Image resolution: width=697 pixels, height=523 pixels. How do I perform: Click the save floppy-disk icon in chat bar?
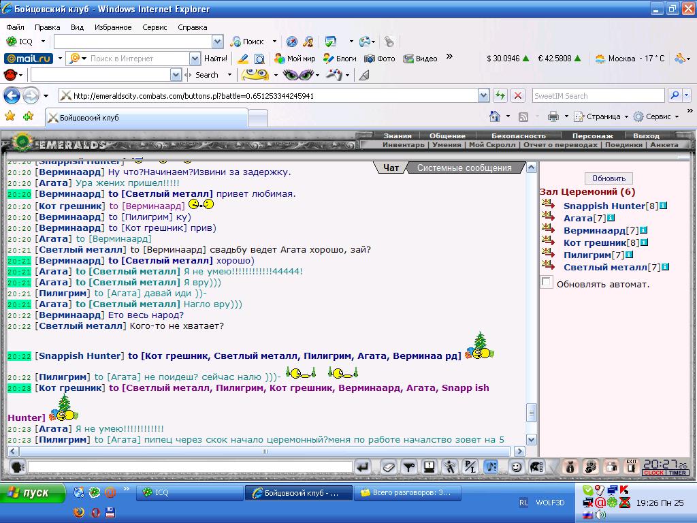[x=429, y=467]
